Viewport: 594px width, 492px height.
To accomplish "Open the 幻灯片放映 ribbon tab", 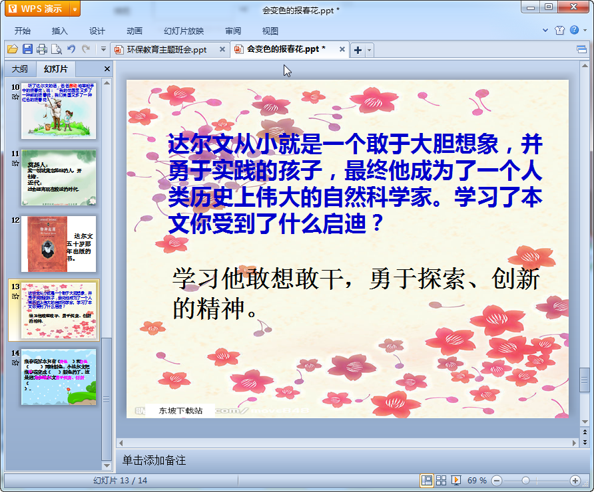I will pos(184,31).
